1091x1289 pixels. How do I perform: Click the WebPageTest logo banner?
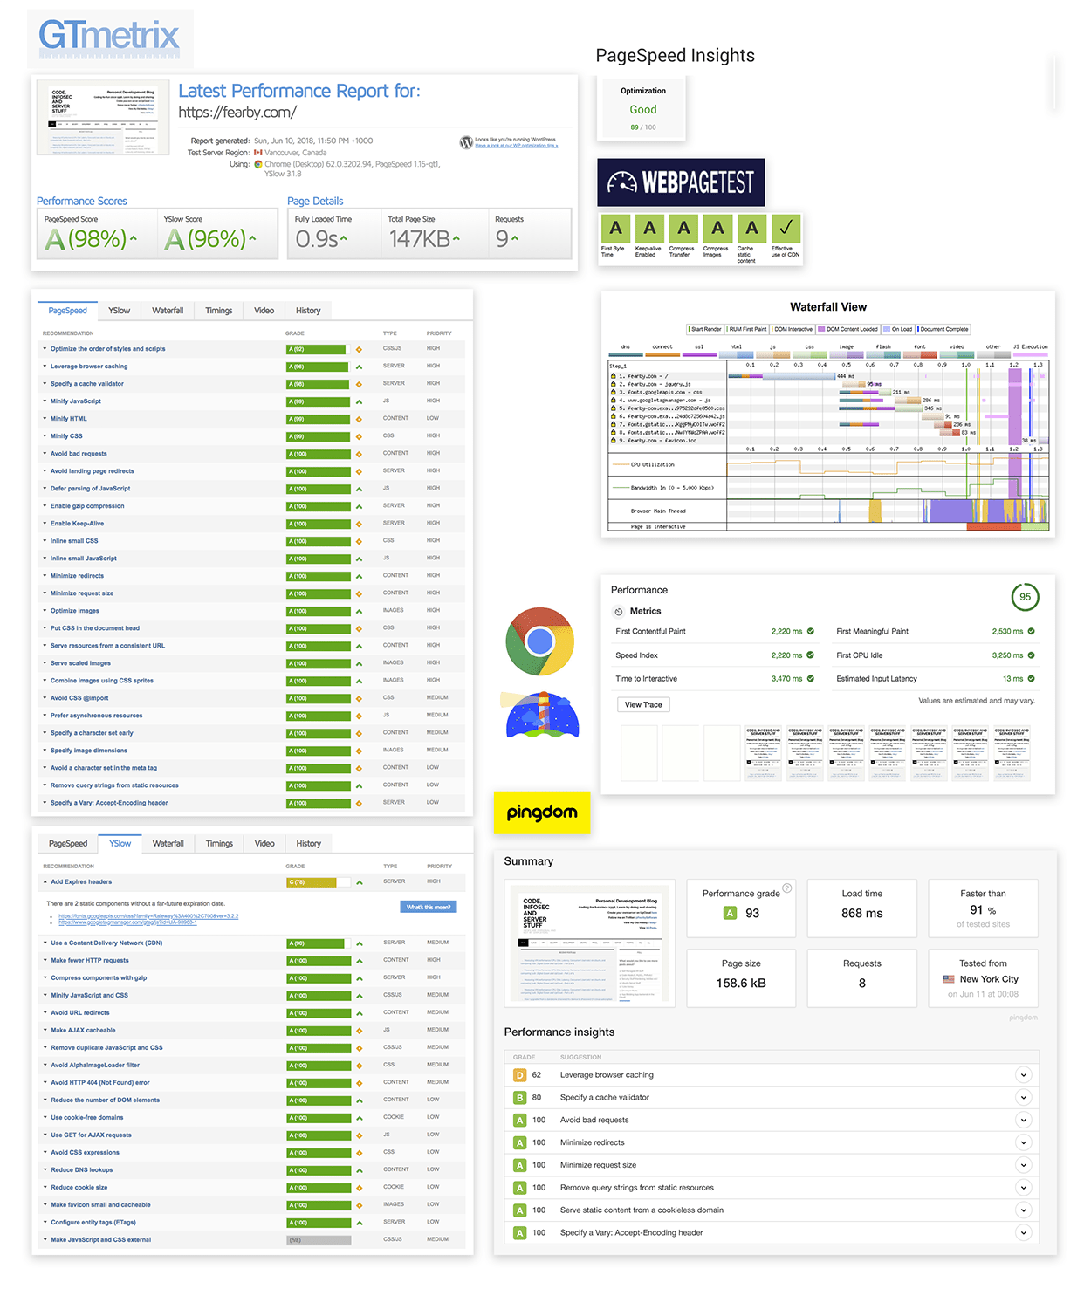click(681, 182)
